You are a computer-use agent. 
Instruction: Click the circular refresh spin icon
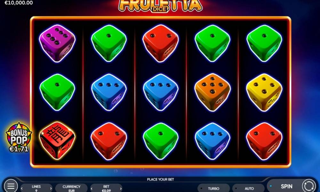(308, 186)
